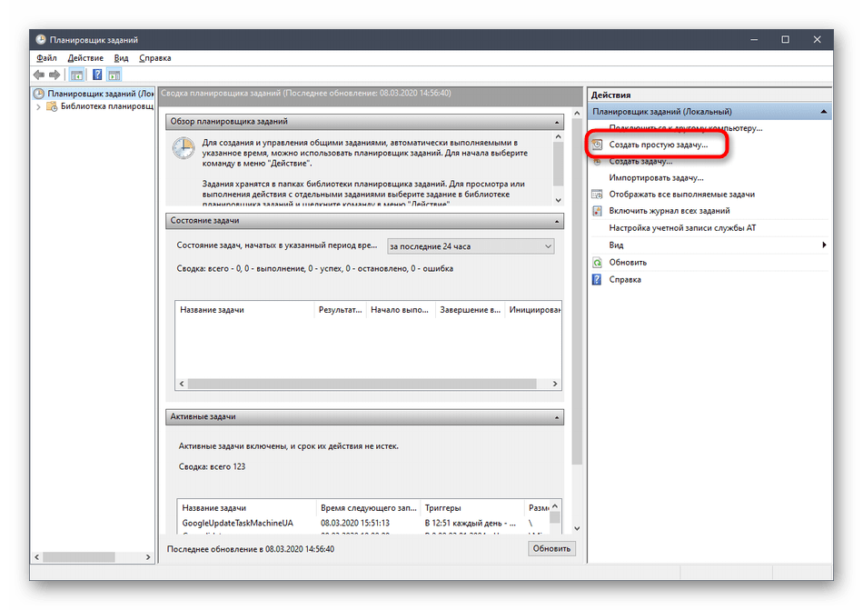Image resolution: width=863 pixels, height=610 pixels.
Task: Click the blue Help toolbar icon
Action: [x=97, y=75]
